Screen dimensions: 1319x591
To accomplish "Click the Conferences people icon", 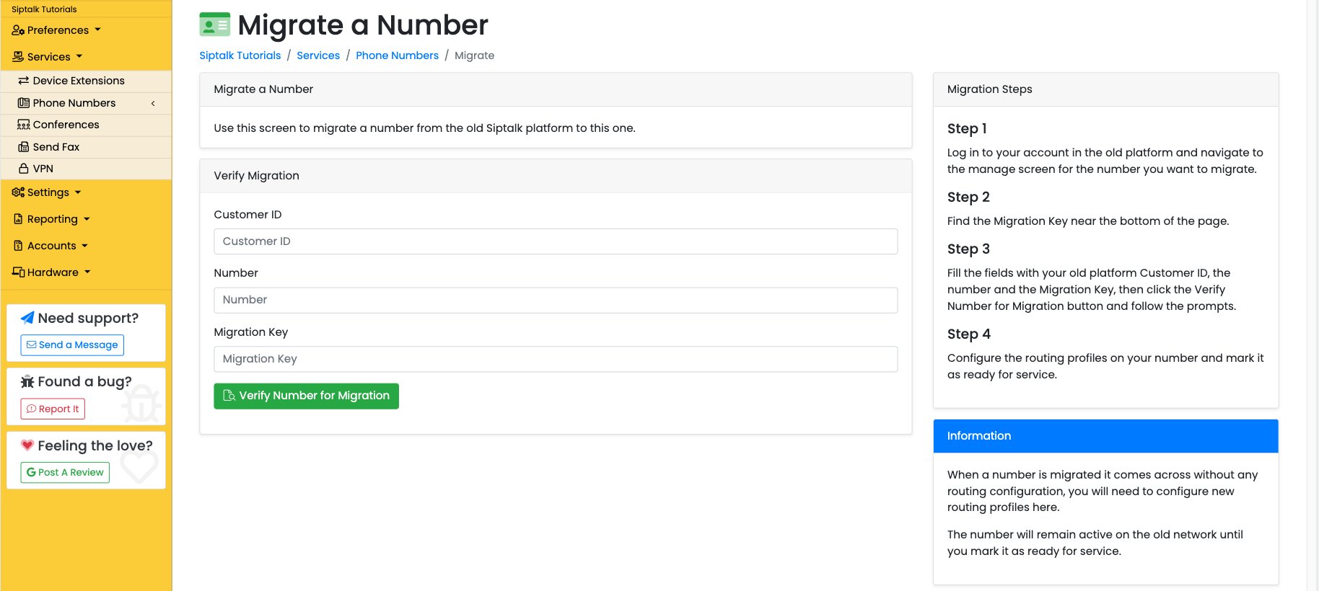I will click(24, 125).
